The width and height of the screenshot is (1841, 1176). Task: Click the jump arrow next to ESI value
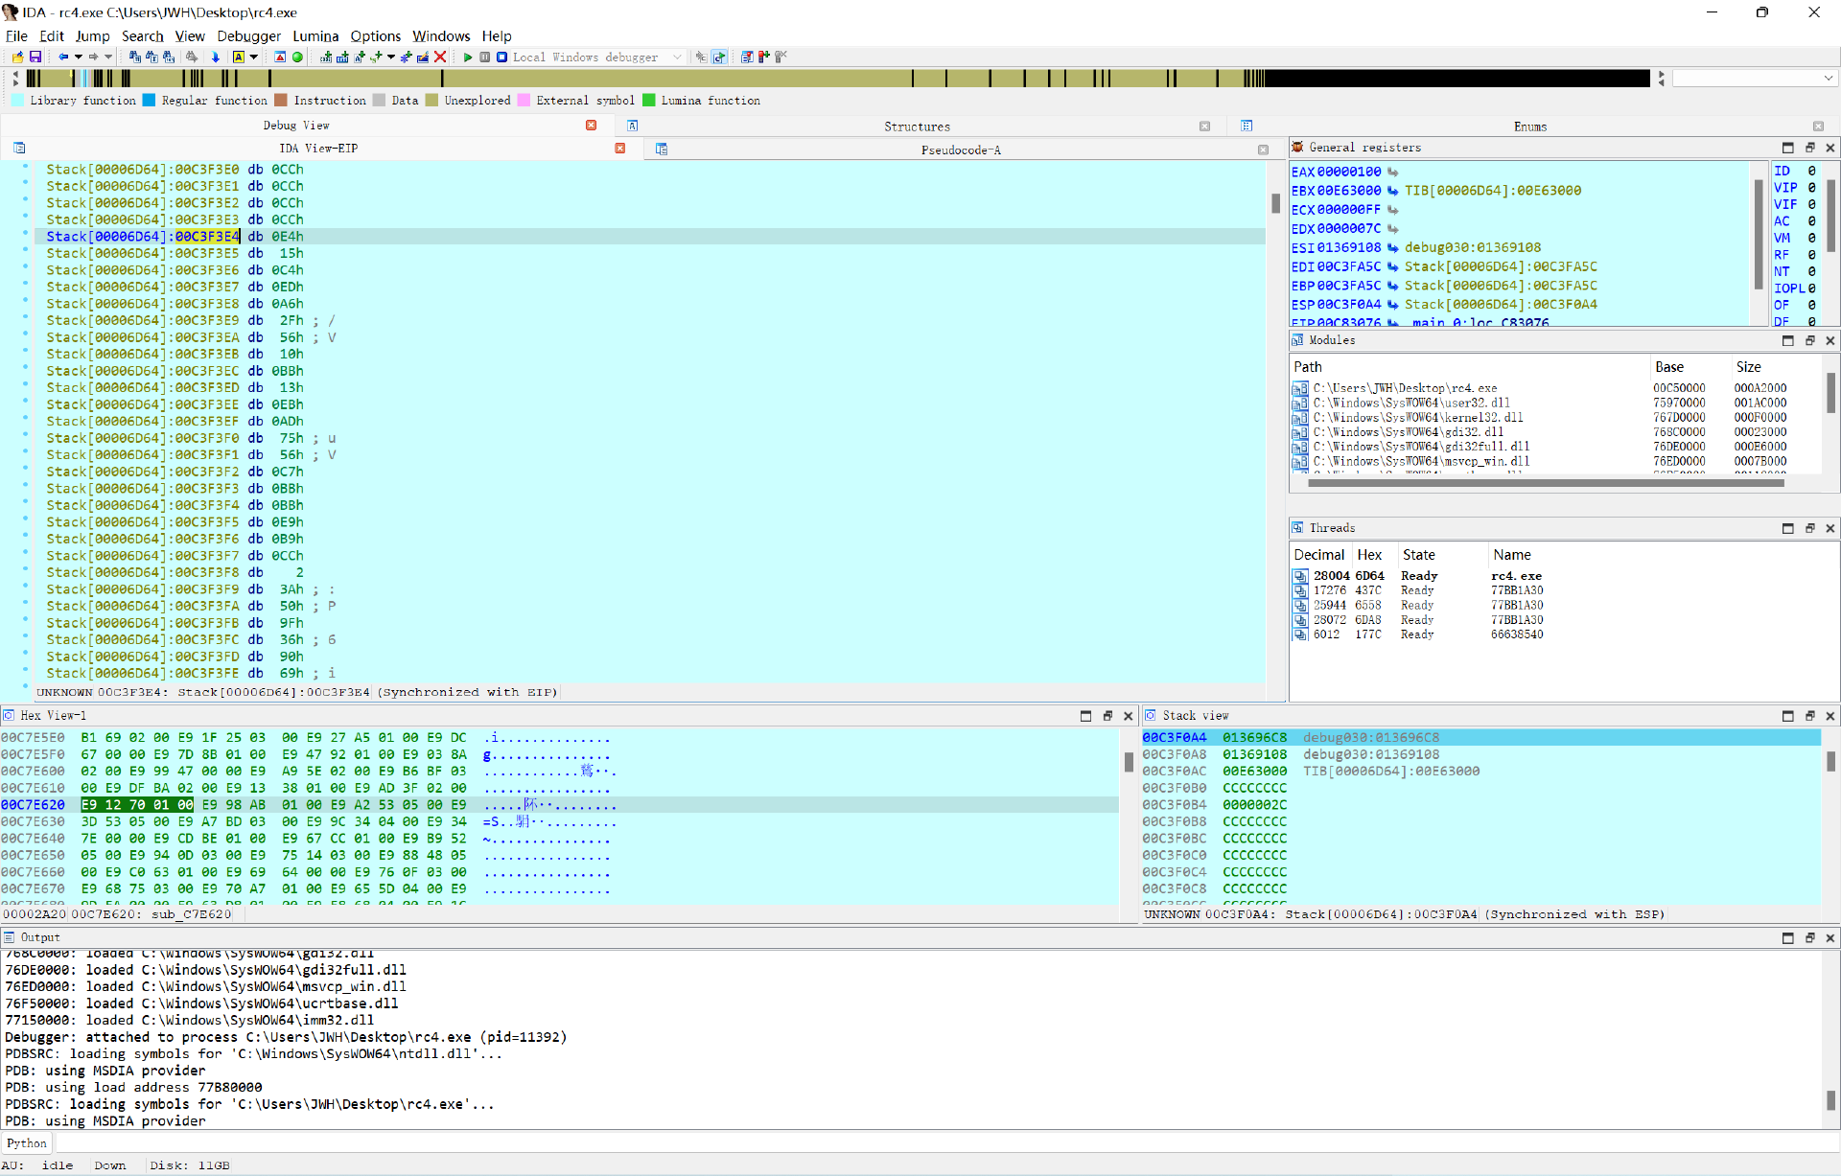pos(1392,247)
